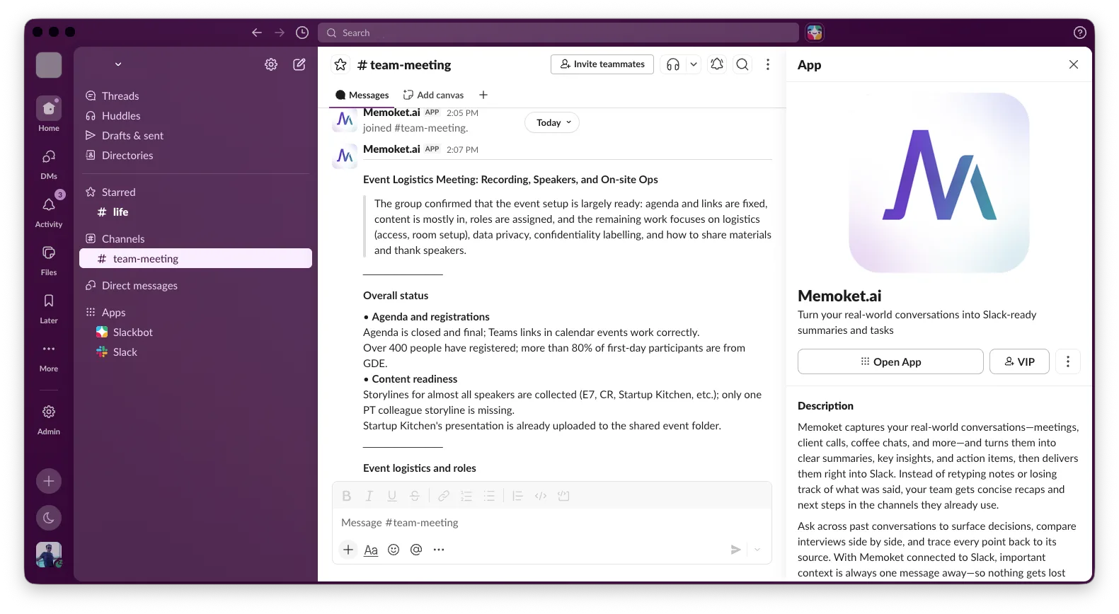Screen dimensions: 1119x614
Task: Toggle blockquote formatting
Action: click(517, 496)
